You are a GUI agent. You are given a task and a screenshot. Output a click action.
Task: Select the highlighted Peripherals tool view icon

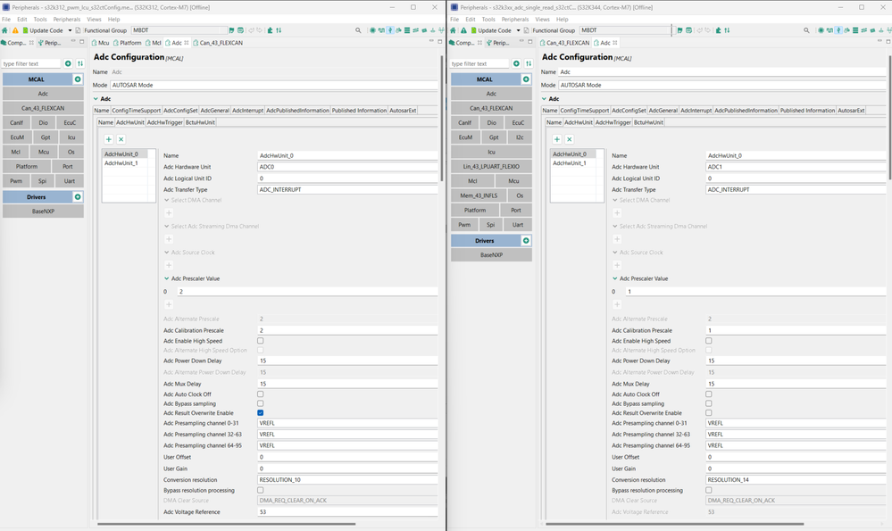[390, 29]
